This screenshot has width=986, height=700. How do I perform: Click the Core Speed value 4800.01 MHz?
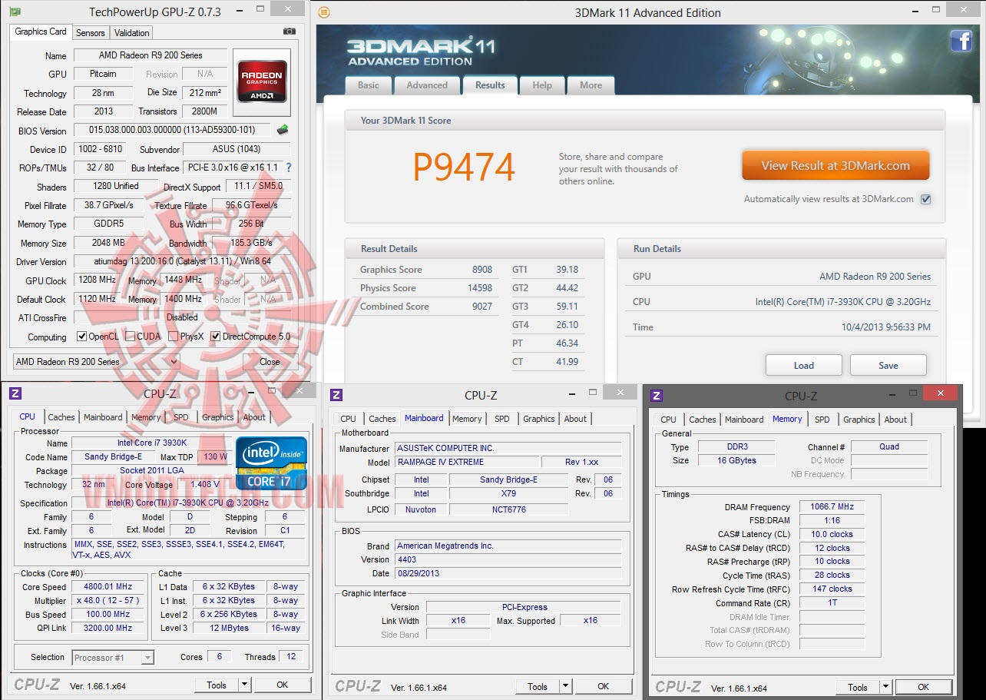[109, 587]
